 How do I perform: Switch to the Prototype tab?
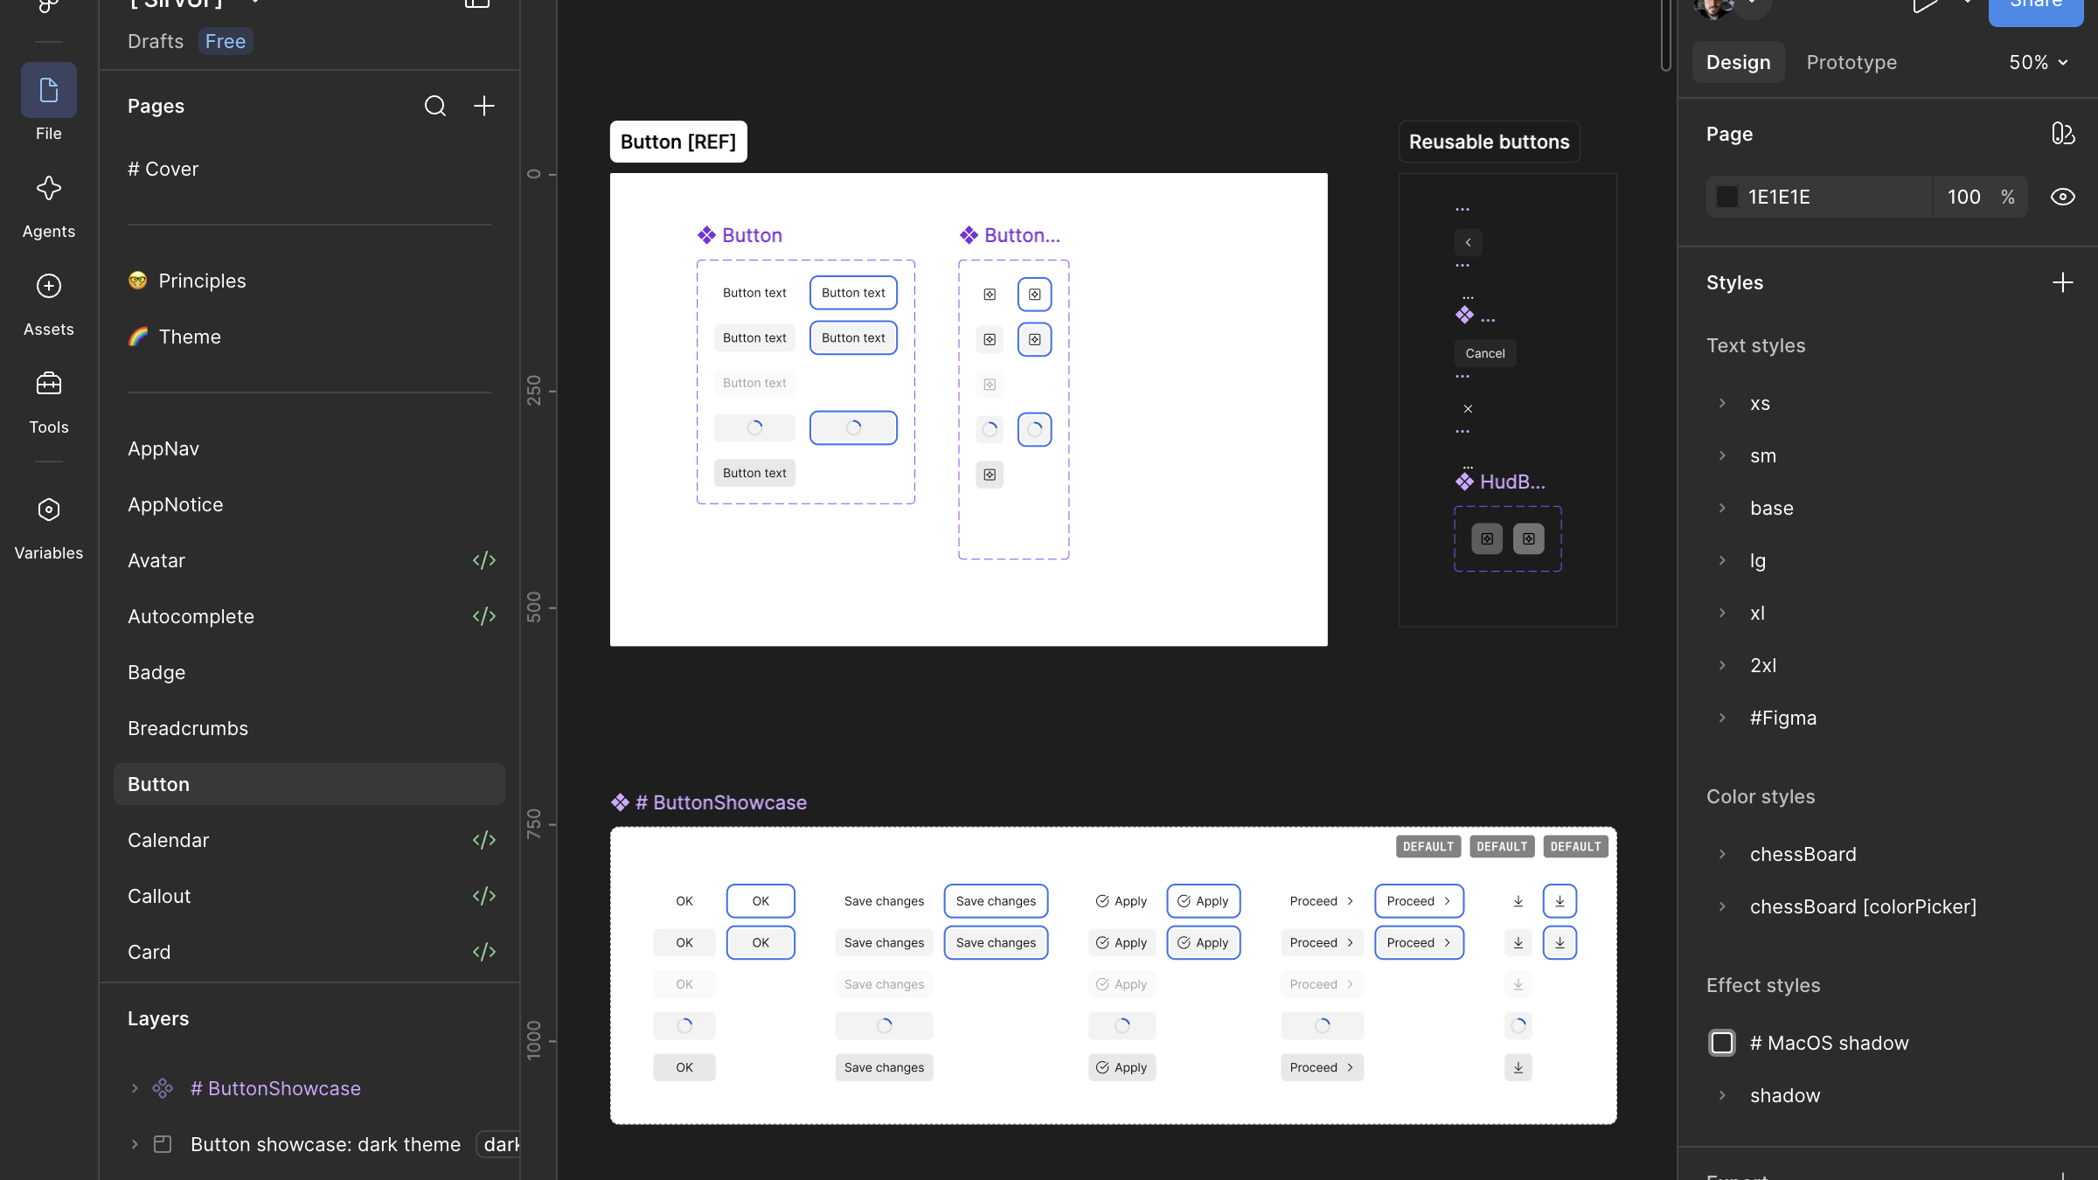click(x=1851, y=62)
